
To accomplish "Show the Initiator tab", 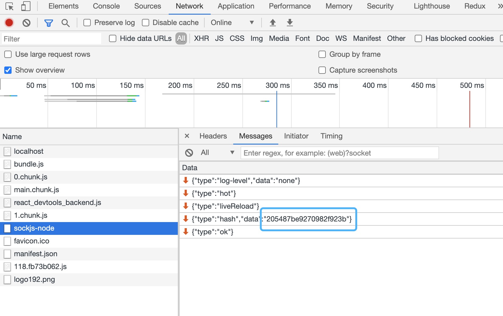I will (x=296, y=136).
